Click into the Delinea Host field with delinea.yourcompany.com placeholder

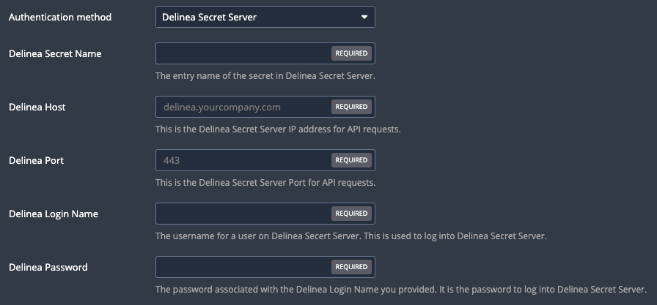tap(265, 107)
